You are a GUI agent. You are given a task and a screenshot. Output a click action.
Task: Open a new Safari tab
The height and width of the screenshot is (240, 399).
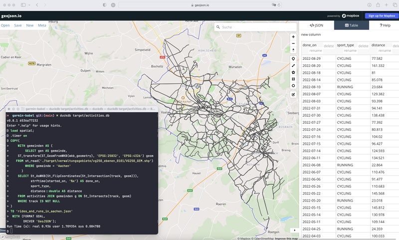386,5
